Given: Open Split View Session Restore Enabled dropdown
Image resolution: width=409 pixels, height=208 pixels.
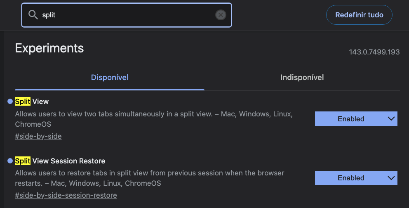Looking at the screenshot, I should pos(351,178).
